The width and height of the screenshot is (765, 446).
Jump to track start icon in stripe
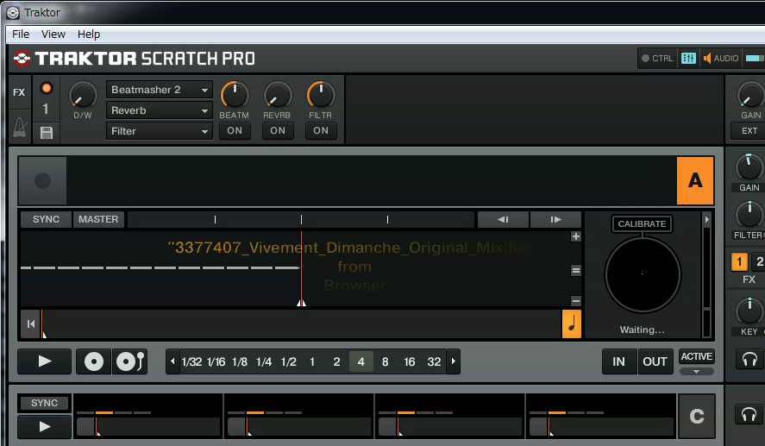pyautogui.click(x=31, y=324)
